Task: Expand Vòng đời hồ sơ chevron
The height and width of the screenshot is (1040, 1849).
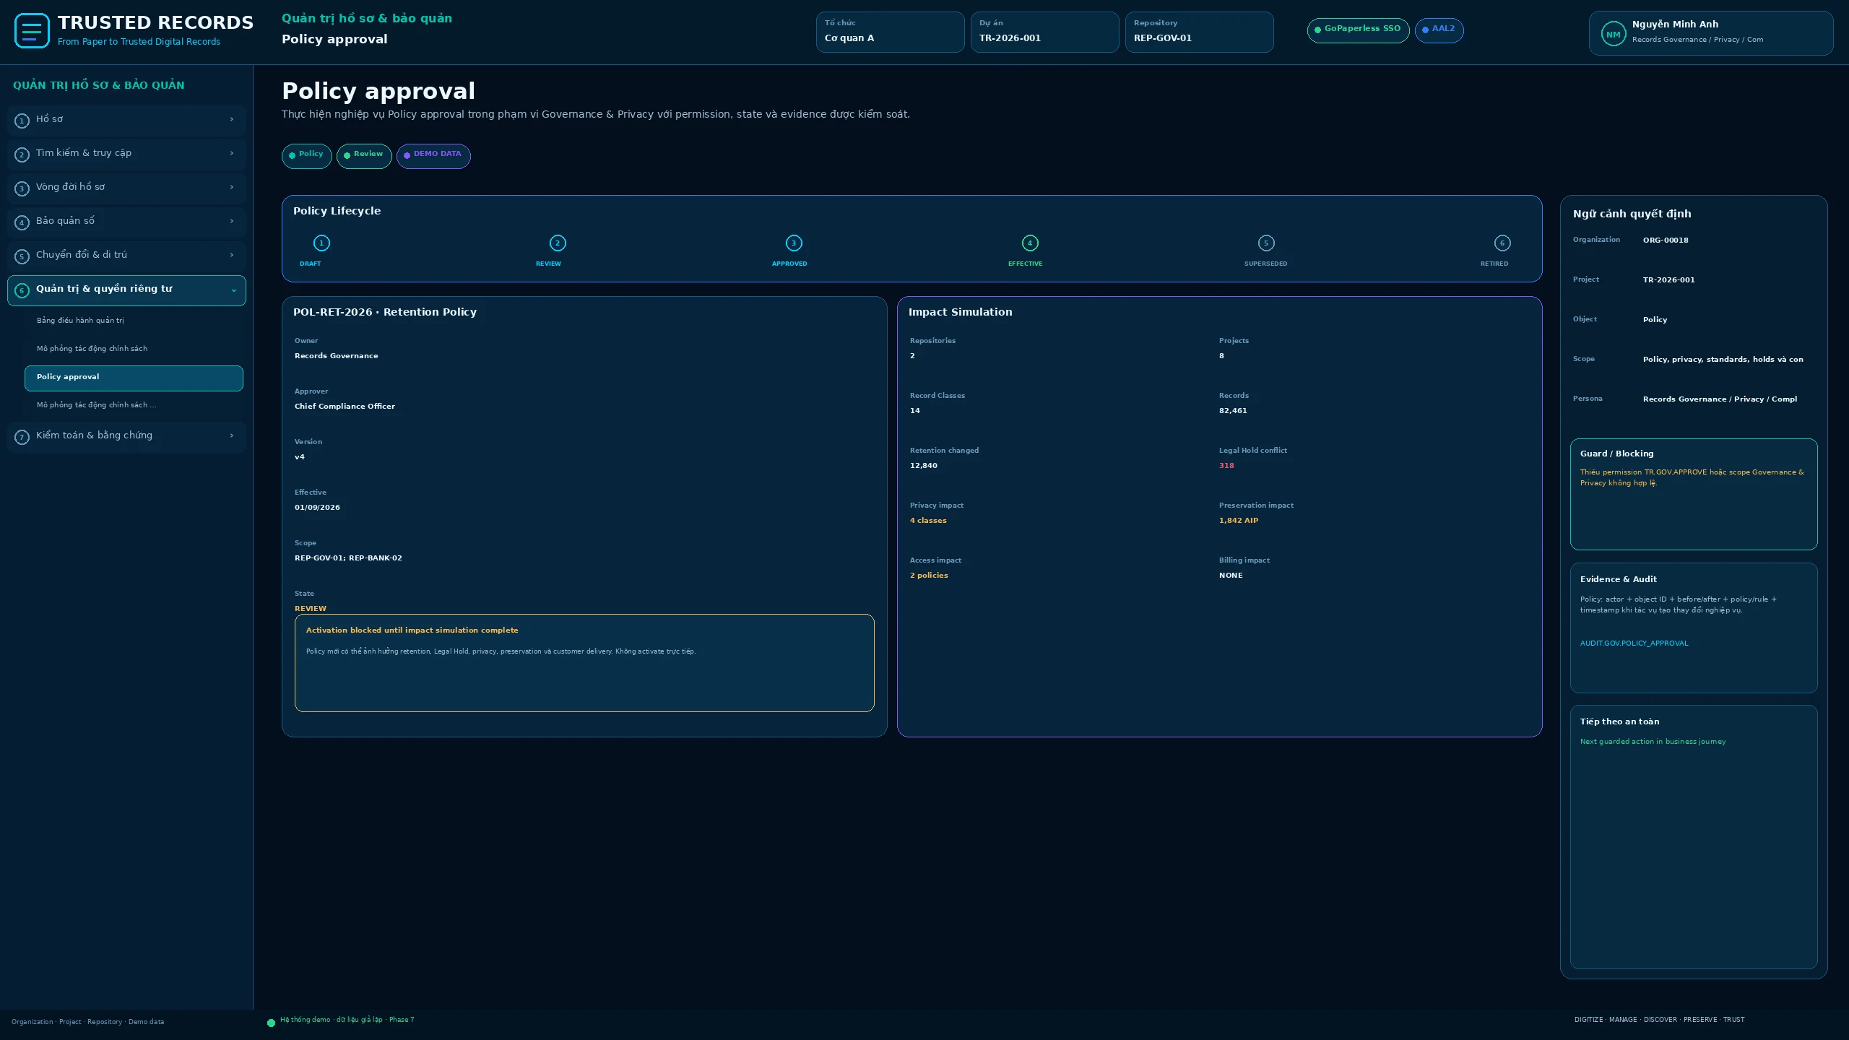Action: (x=232, y=187)
